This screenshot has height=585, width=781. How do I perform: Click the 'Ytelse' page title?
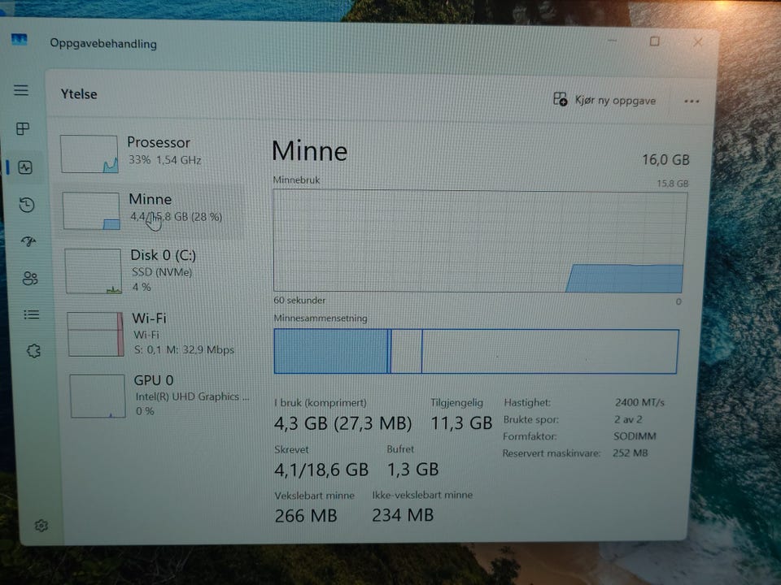pos(79,94)
